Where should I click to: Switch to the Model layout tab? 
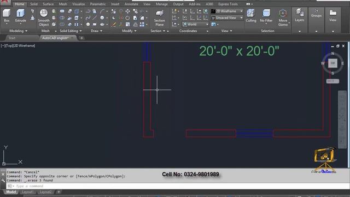pyautogui.click(x=11, y=192)
